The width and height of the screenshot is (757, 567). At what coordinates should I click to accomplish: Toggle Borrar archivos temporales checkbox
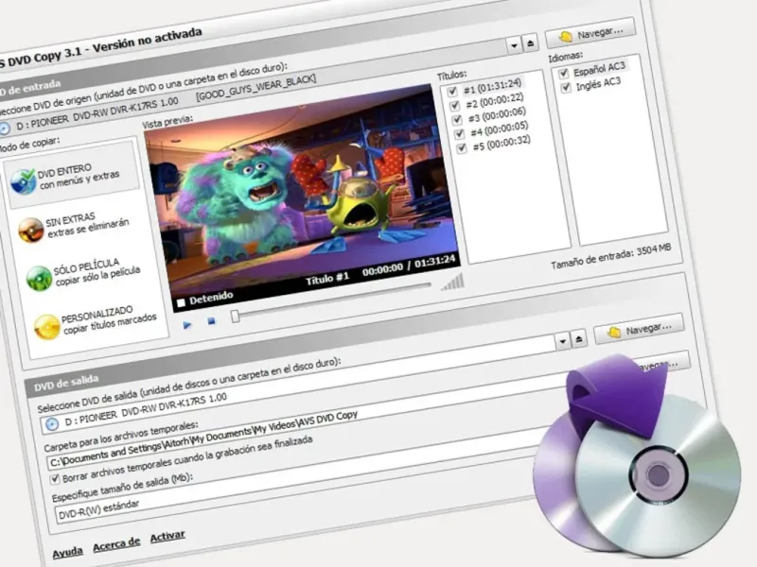(x=55, y=479)
